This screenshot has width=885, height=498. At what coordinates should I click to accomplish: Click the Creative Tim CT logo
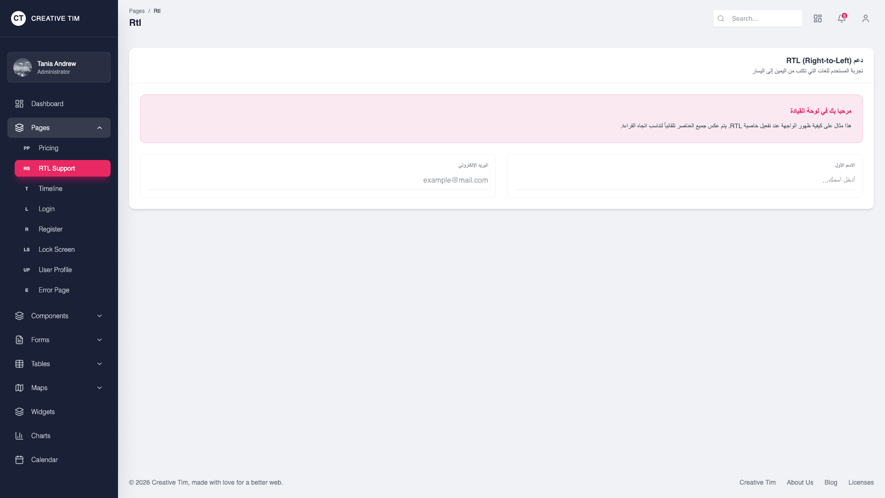(x=18, y=18)
